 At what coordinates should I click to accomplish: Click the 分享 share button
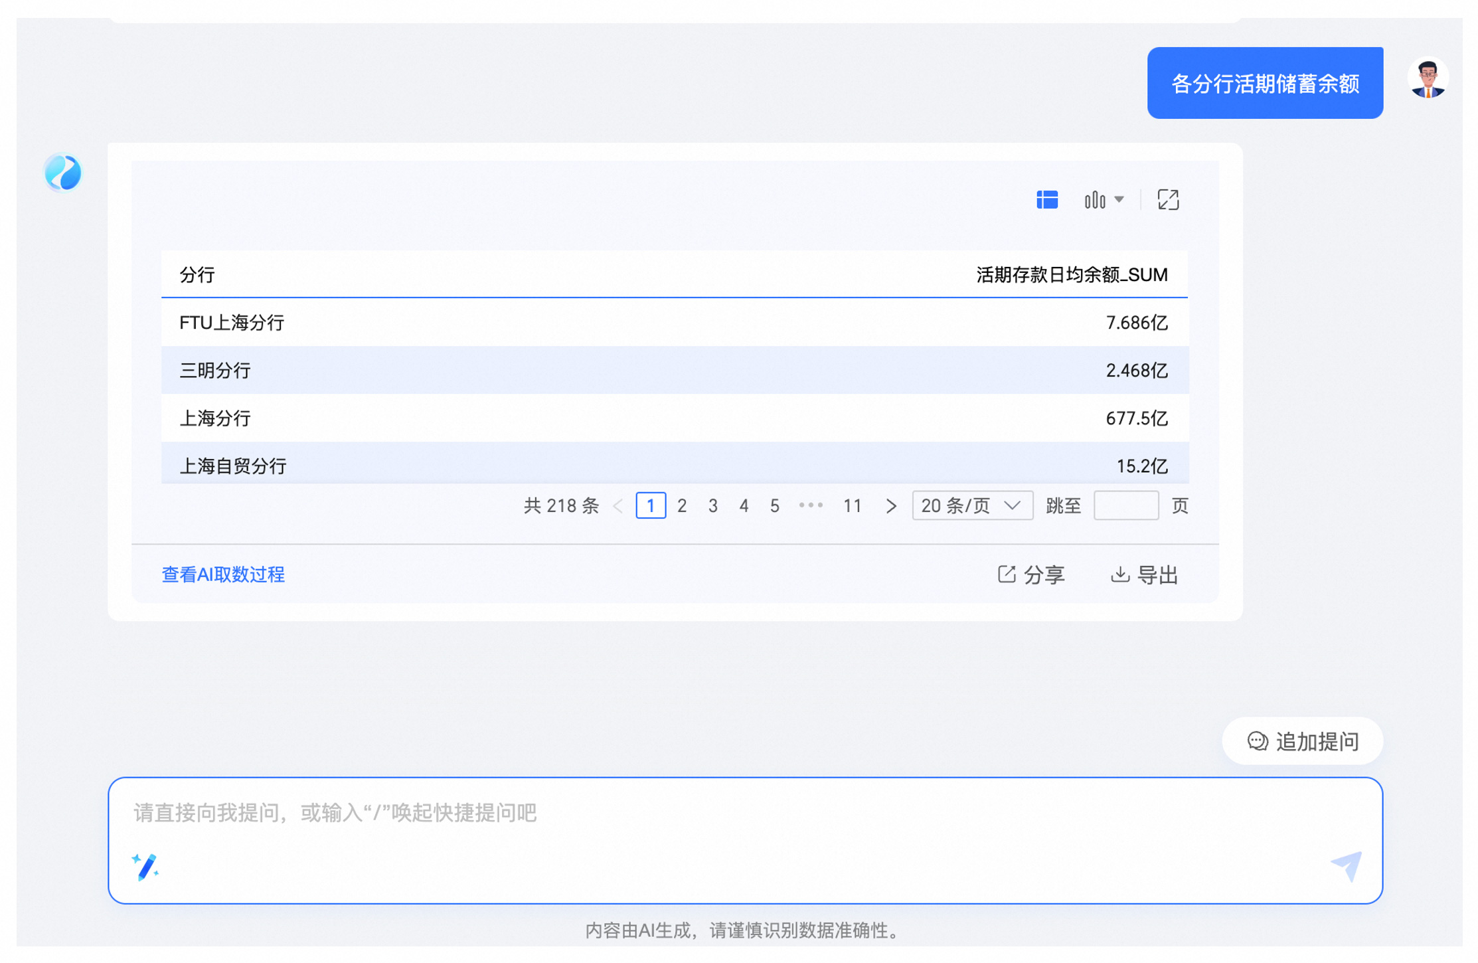click(x=1030, y=574)
